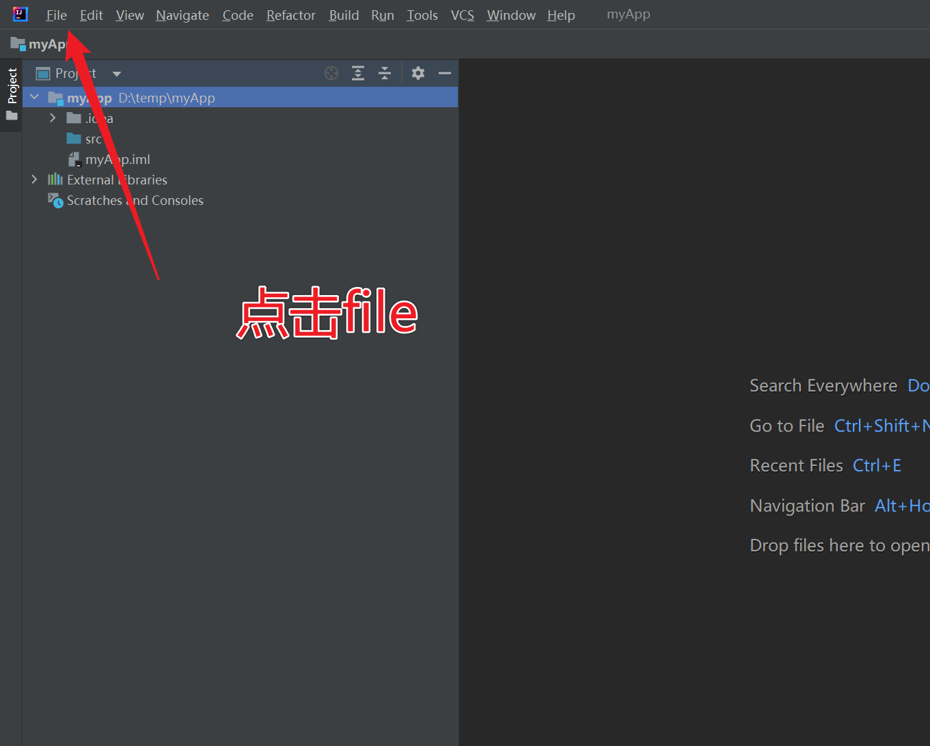Open the Edit menu
The height and width of the screenshot is (746, 930).
[x=91, y=15]
